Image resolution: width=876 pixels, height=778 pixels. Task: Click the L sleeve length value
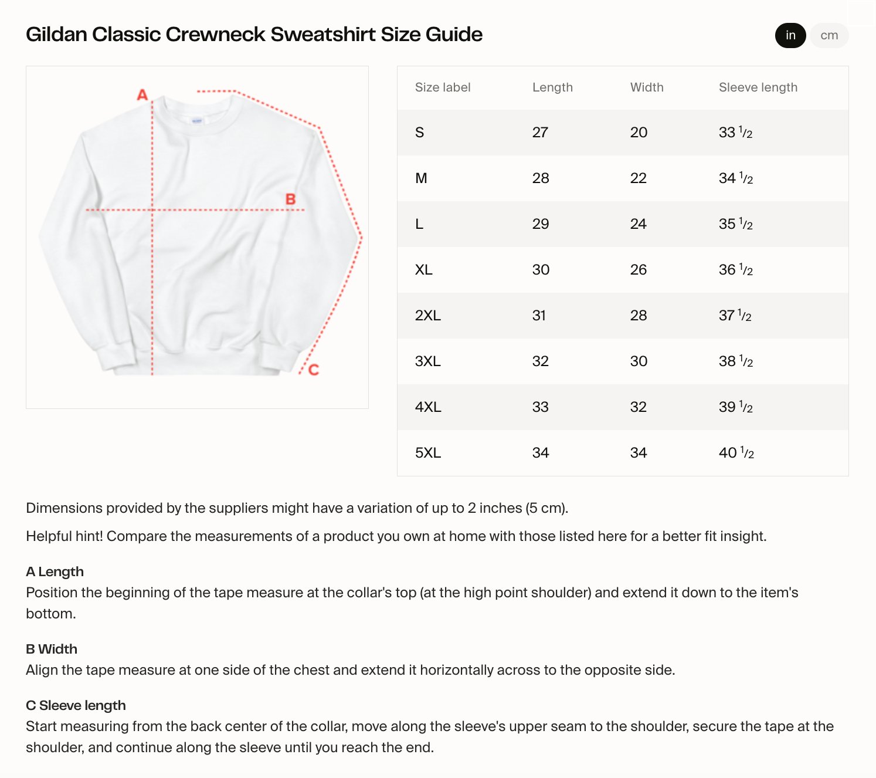tap(736, 224)
